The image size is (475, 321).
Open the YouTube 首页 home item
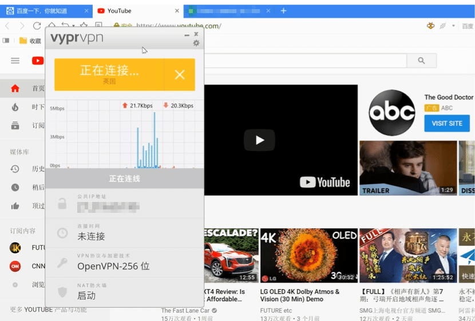[x=23, y=89]
